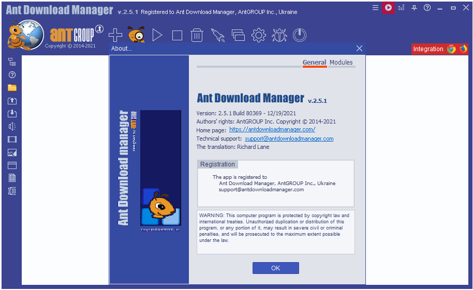Click the bug report icon

(279, 35)
